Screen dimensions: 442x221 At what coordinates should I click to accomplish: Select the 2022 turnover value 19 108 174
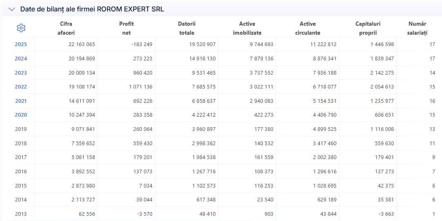pos(82,87)
